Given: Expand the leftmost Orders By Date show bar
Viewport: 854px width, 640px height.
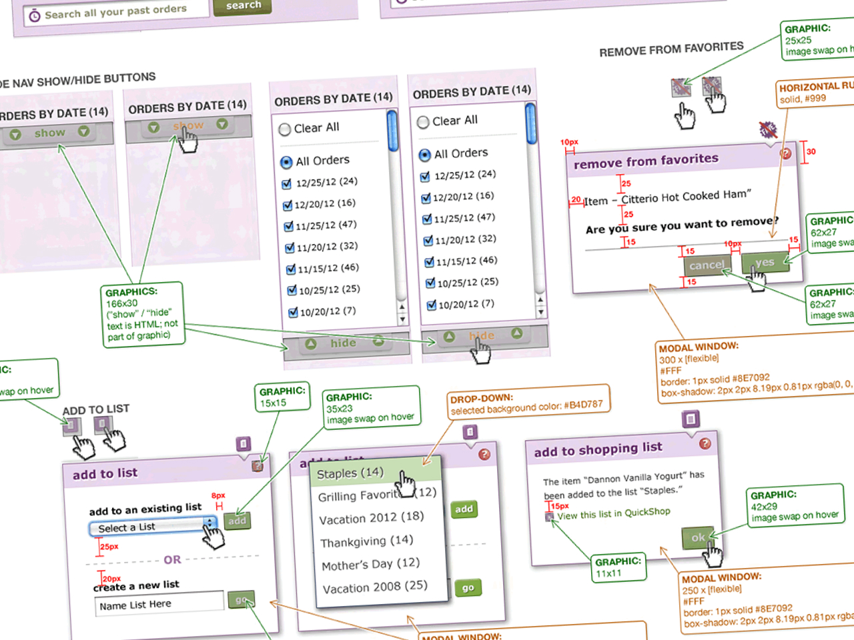Looking at the screenshot, I should coord(50,133).
